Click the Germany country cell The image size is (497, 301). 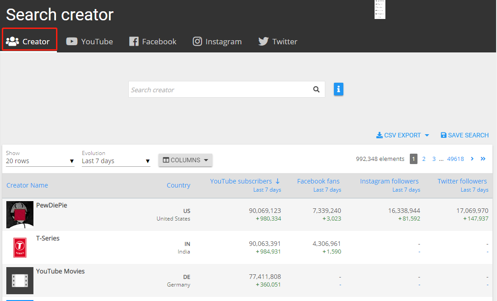(x=179, y=285)
